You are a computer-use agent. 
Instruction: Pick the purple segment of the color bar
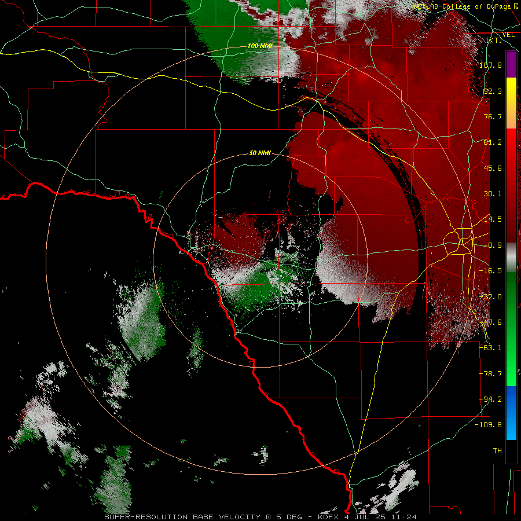(511, 64)
